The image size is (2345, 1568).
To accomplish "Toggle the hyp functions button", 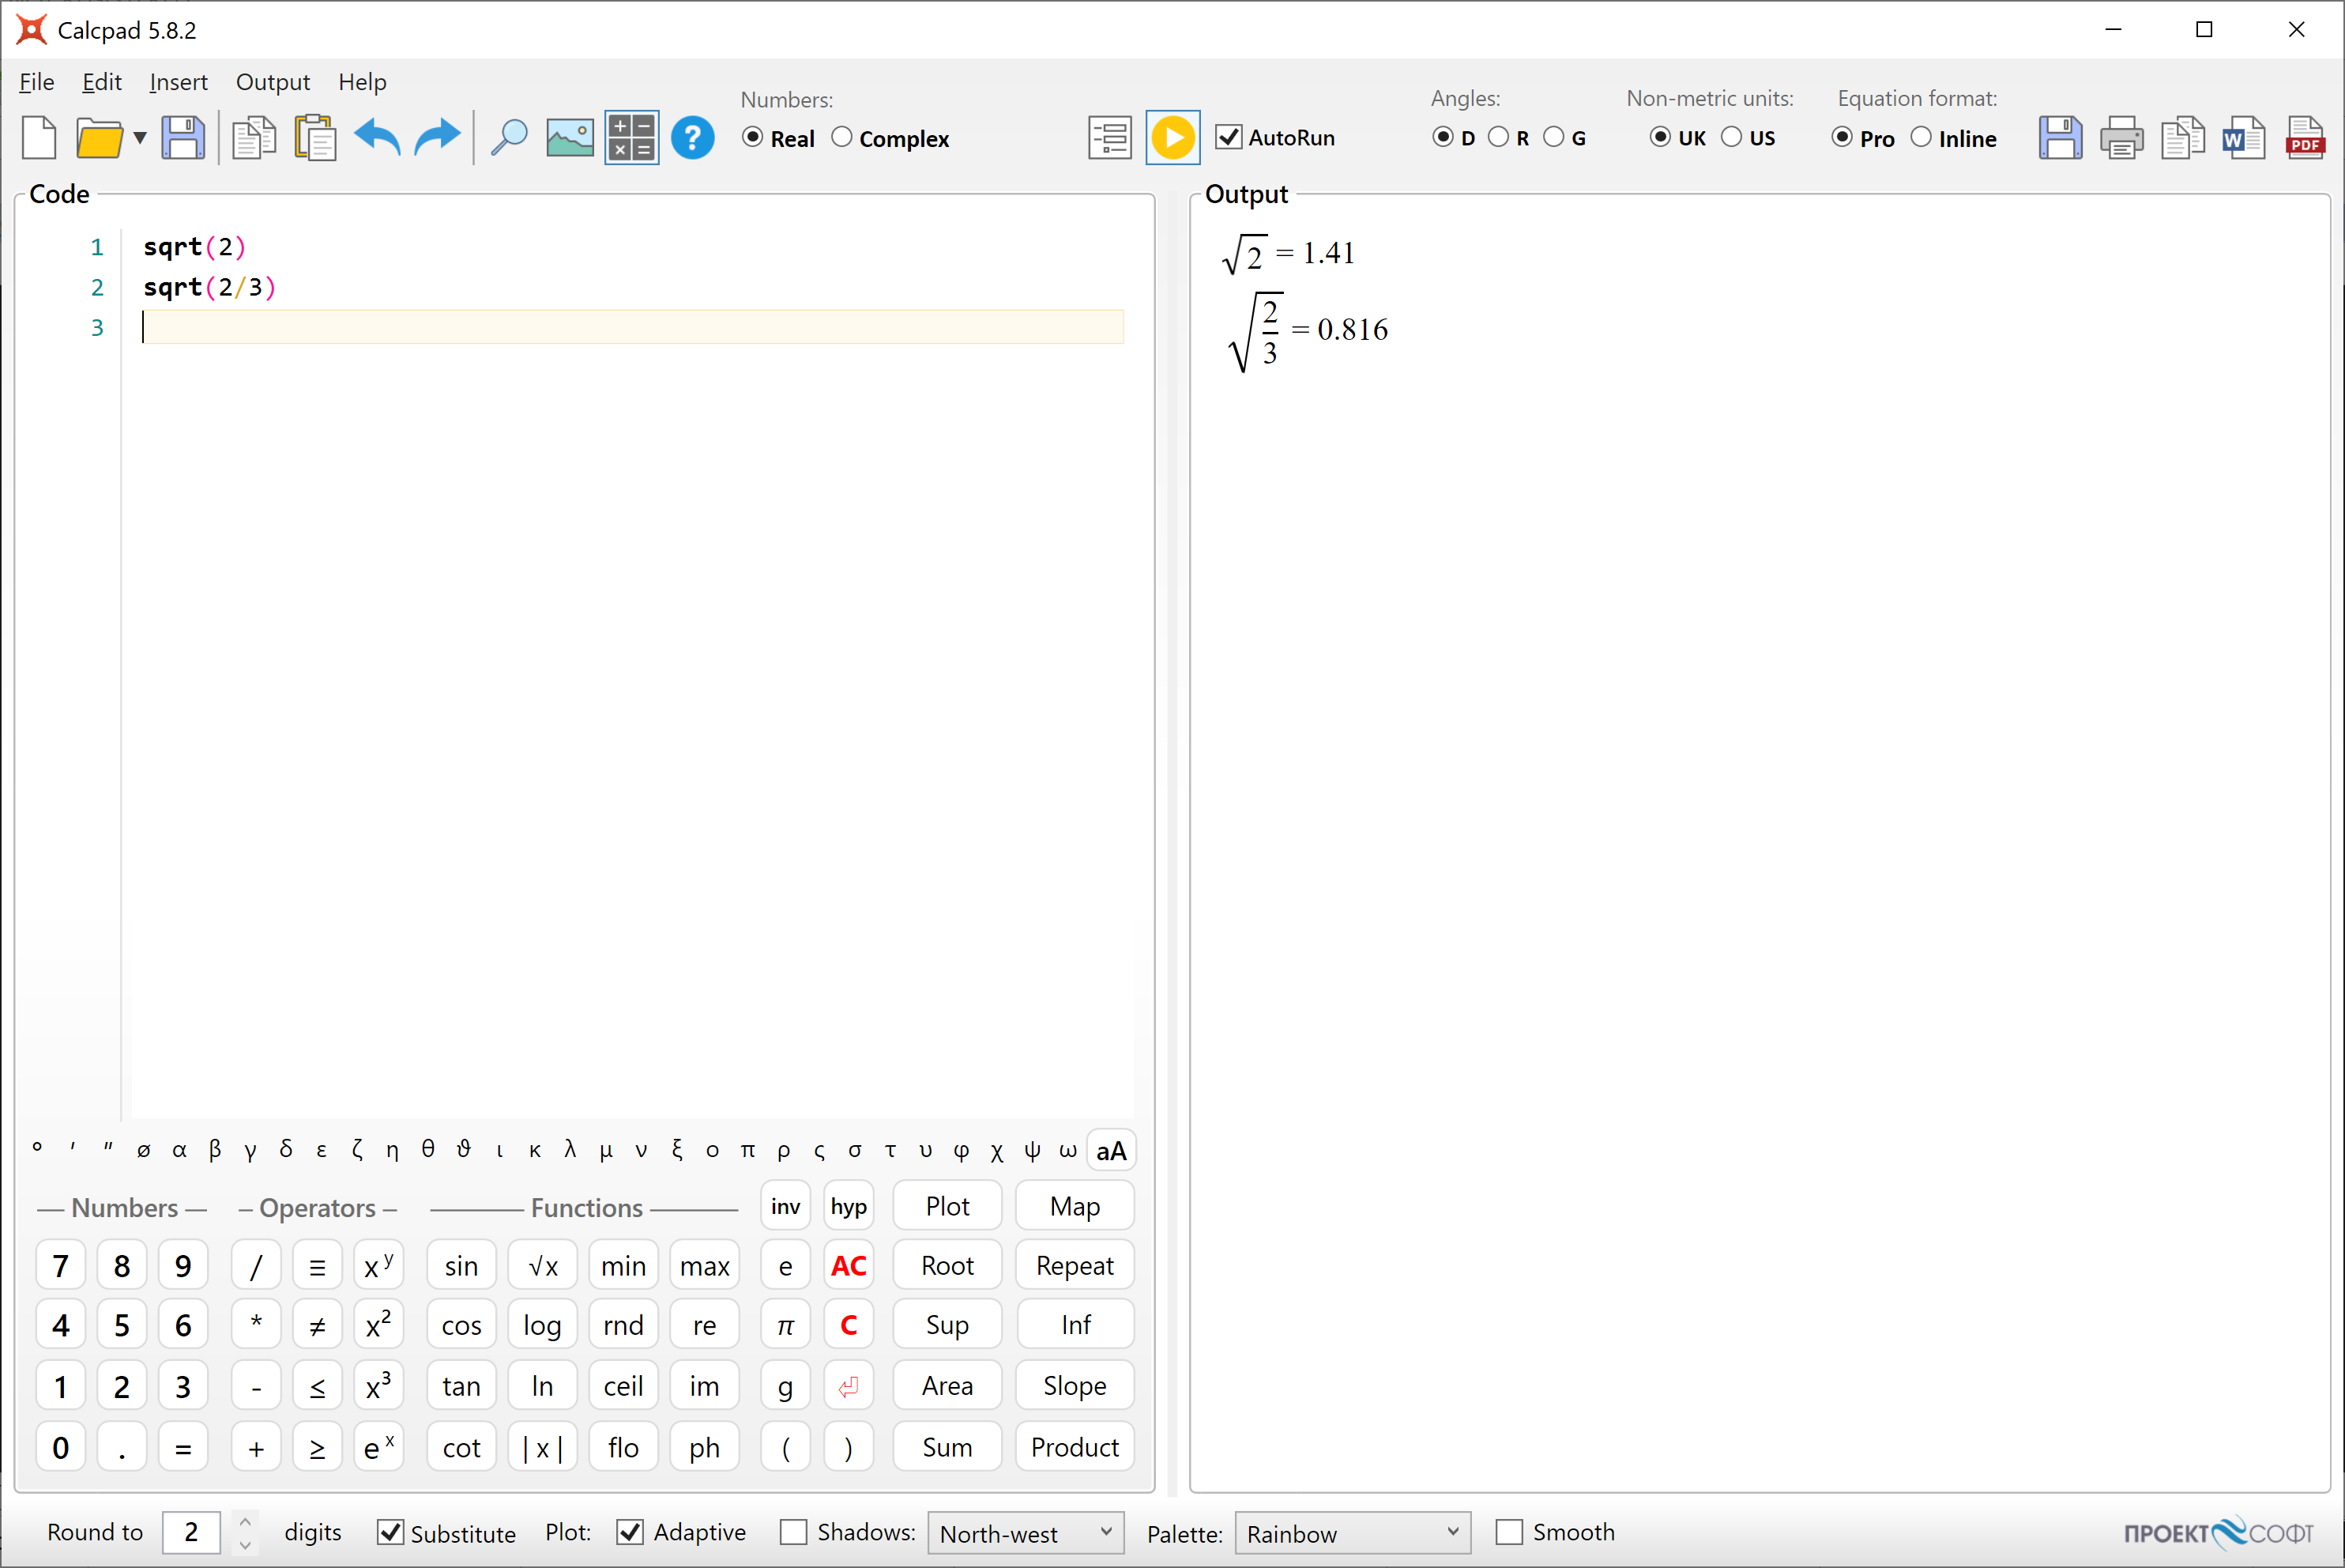I will pyautogui.click(x=849, y=1206).
